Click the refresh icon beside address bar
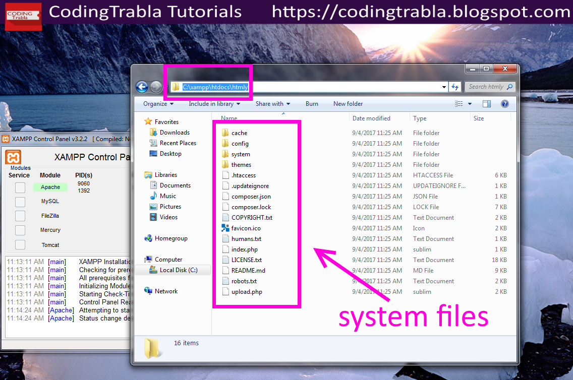Image resolution: width=573 pixels, height=380 pixels. point(455,87)
